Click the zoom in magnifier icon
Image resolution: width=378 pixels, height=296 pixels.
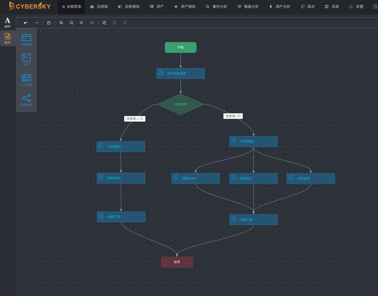click(61, 23)
